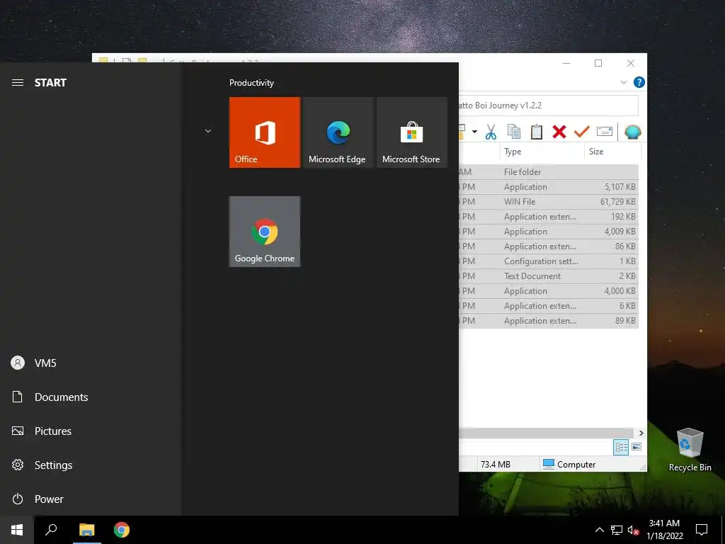Click the taskbar clock showing 3:41 AM
The width and height of the screenshot is (725, 544).
664,530
